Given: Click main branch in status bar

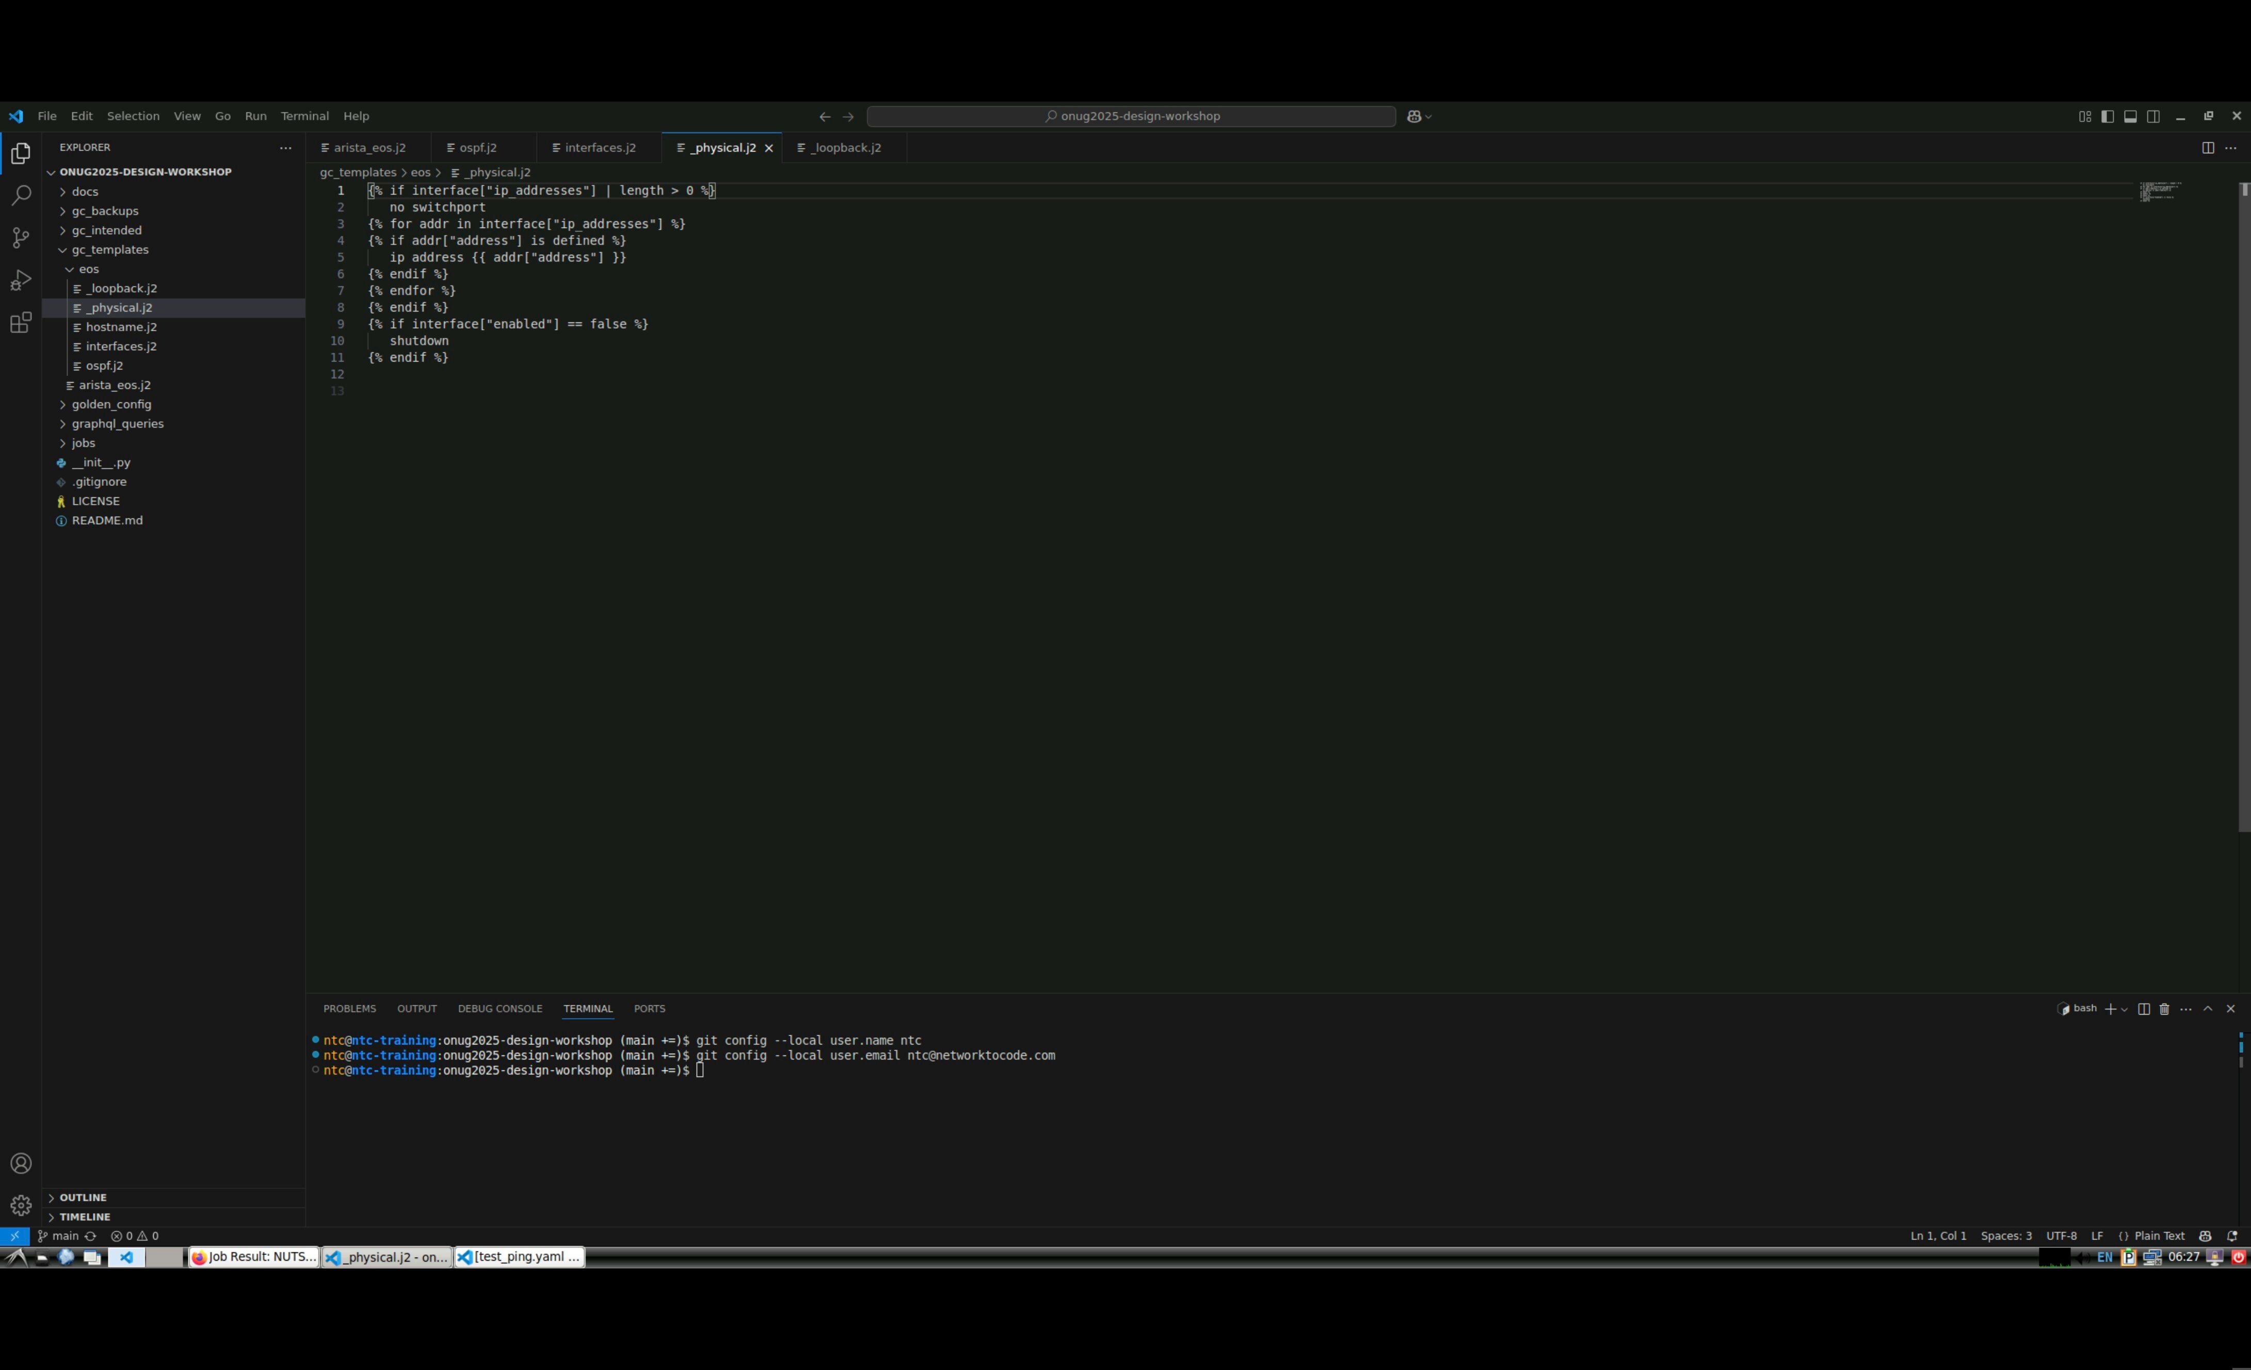Looking at the screenshot, I should 64,1236.
